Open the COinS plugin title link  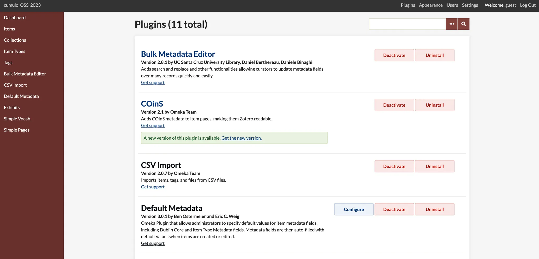[152, 104]
